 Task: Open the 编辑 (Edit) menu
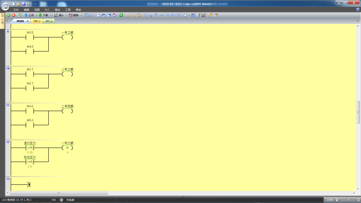[x=26, y=10]
